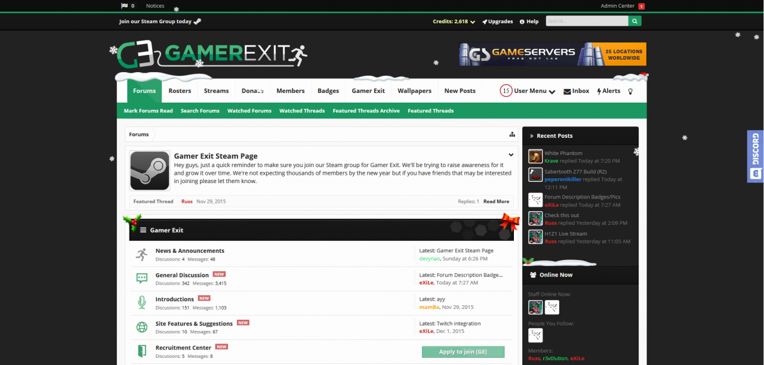Screen dimensions: 764x365
Task: Click Mark Forums Read
Action: tap(148, 111)
